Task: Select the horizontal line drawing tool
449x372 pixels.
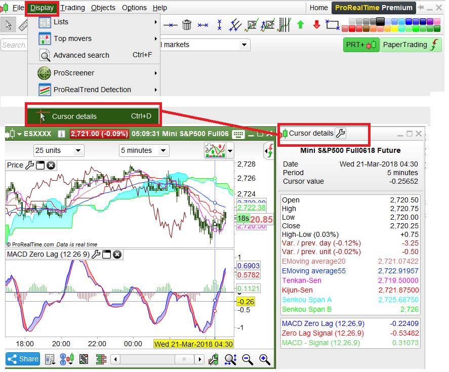Action: 171,25
